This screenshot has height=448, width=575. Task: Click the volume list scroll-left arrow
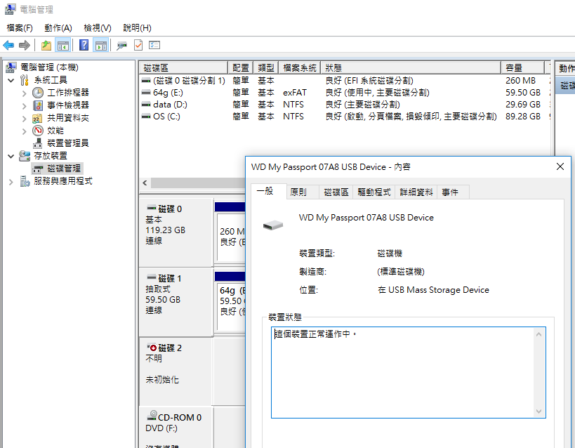(145, 183)
